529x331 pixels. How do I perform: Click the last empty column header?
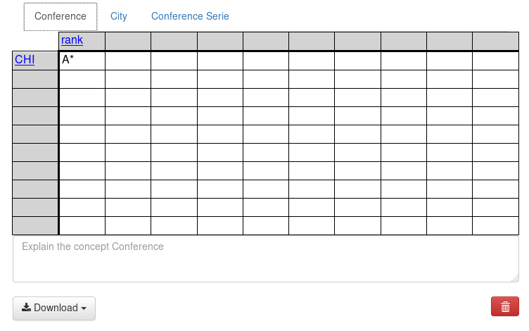pyautogui.click(x=495, y=41)
